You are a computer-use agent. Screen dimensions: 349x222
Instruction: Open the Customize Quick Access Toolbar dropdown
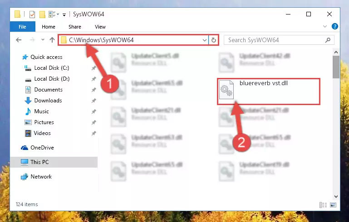pos(64,15)
